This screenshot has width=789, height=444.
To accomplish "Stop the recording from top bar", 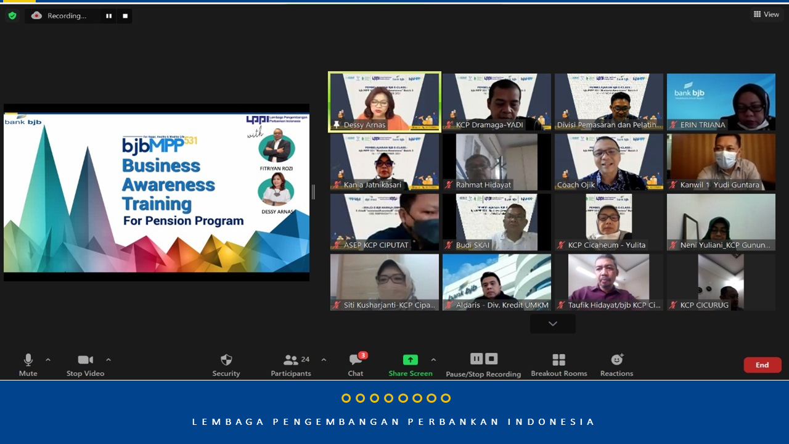I will click(x=125, y=16).
